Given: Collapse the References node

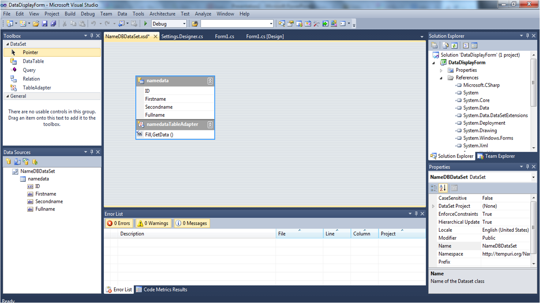Looking at the screenshot, I should 441,78.
